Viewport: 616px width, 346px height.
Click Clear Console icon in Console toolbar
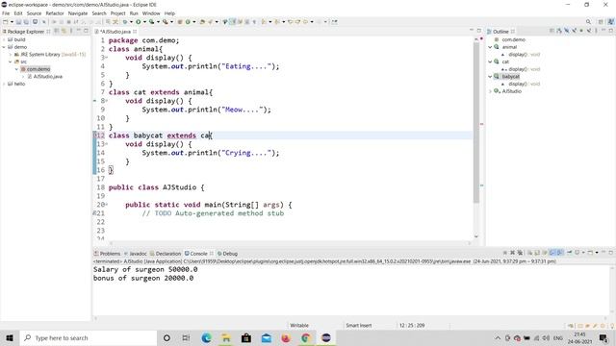click(x=530, y=253)
